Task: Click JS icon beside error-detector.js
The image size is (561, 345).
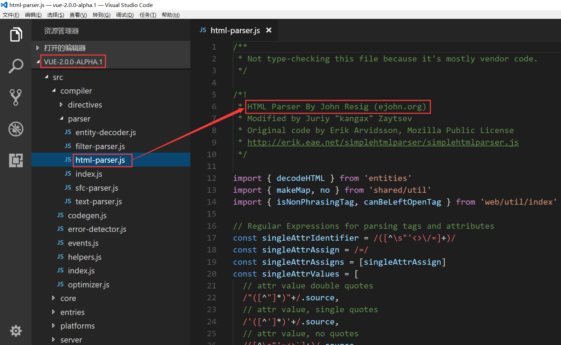Action: [61, 229]
